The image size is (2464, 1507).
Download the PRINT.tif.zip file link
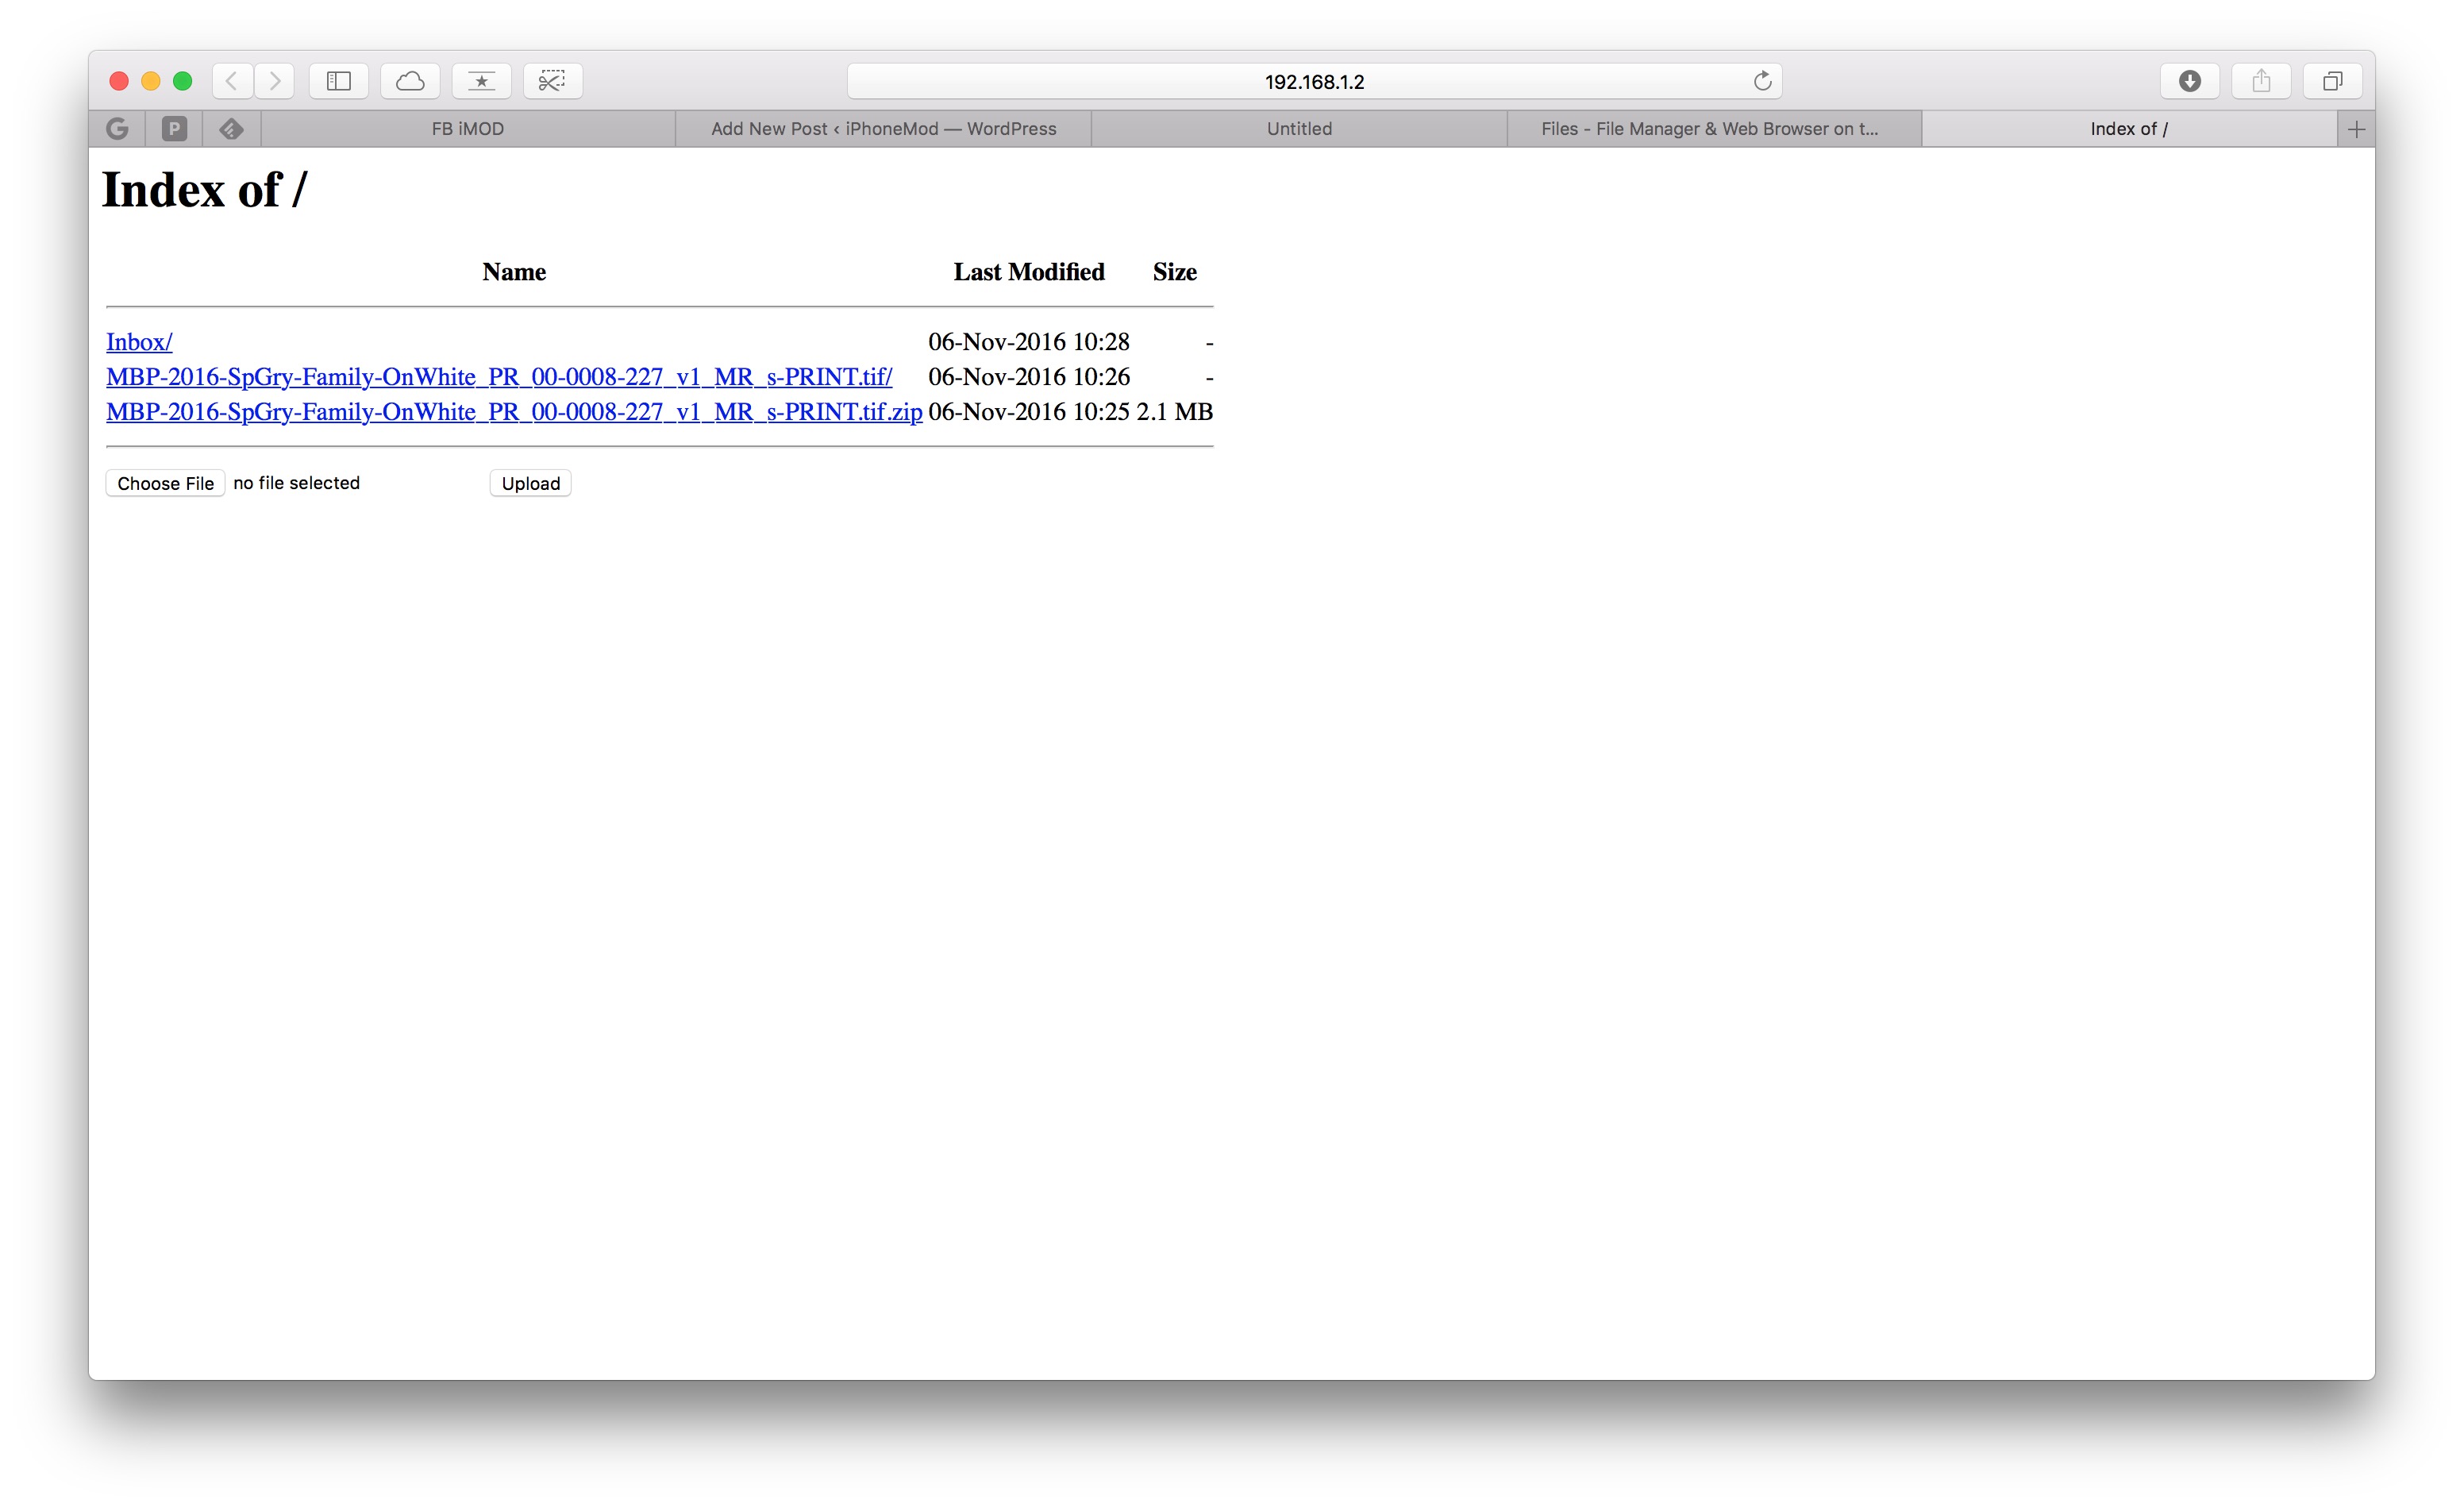(x=514, y=412)
